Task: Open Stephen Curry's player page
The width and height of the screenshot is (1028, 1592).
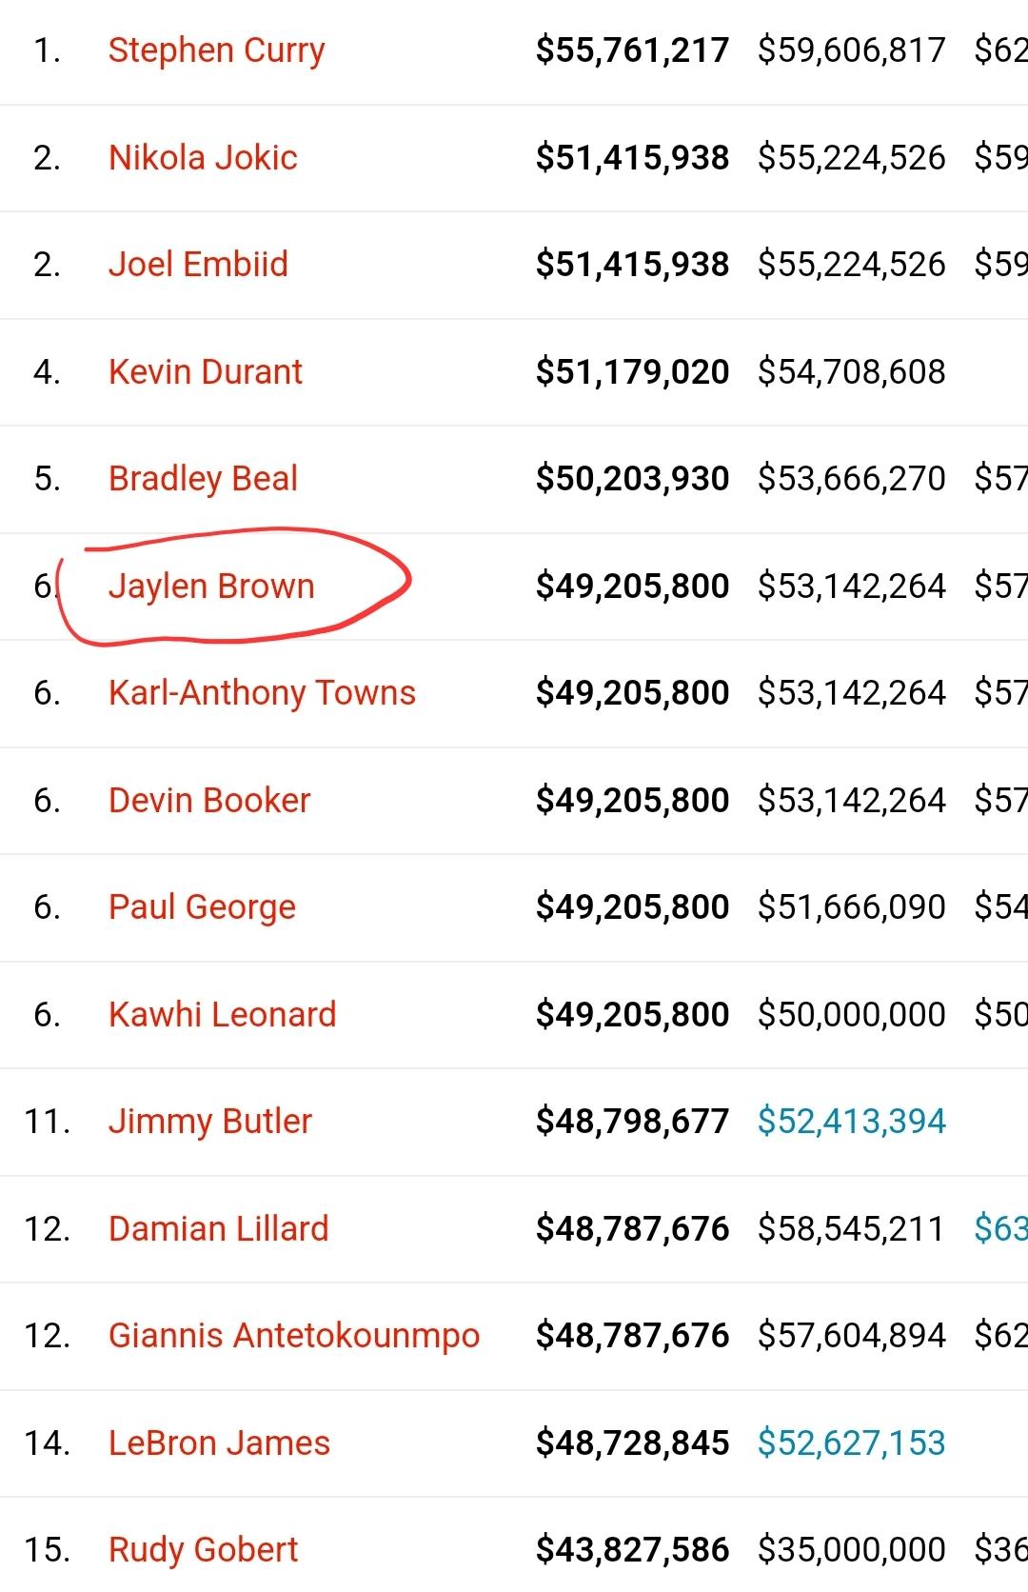Action: click(x=217, y=50)
